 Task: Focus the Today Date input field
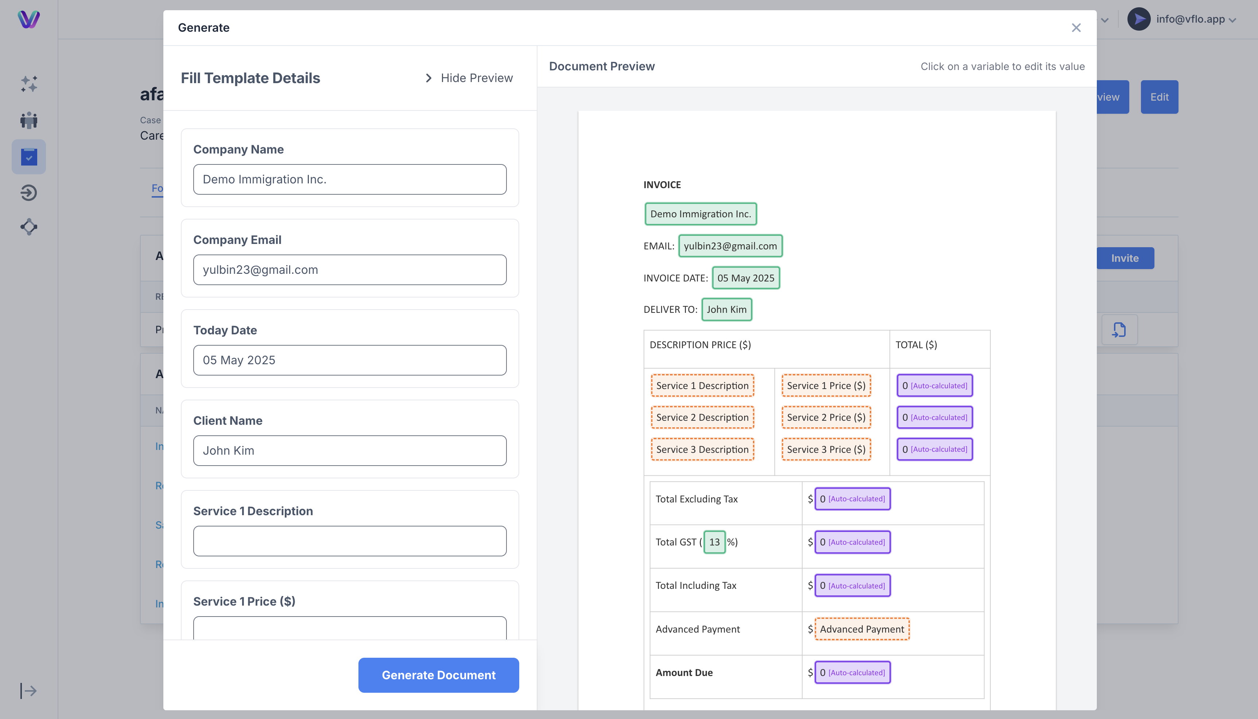coord(350,360)
